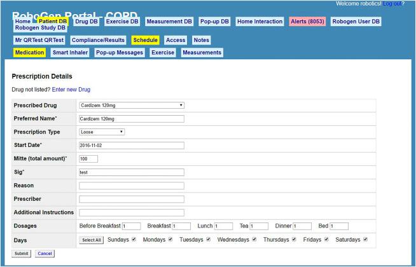416x267 pixels.
Task: Submit the prescription form
Action: pyautogui.click(x=22, y=253)
